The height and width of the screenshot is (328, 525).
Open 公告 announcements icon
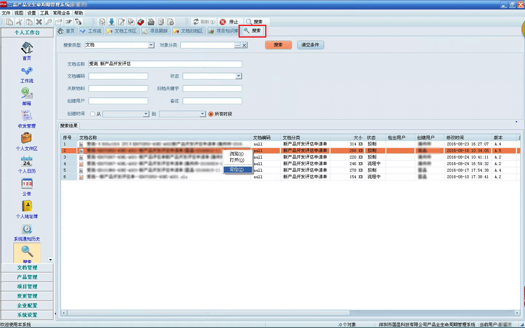[x=27, y=184]
